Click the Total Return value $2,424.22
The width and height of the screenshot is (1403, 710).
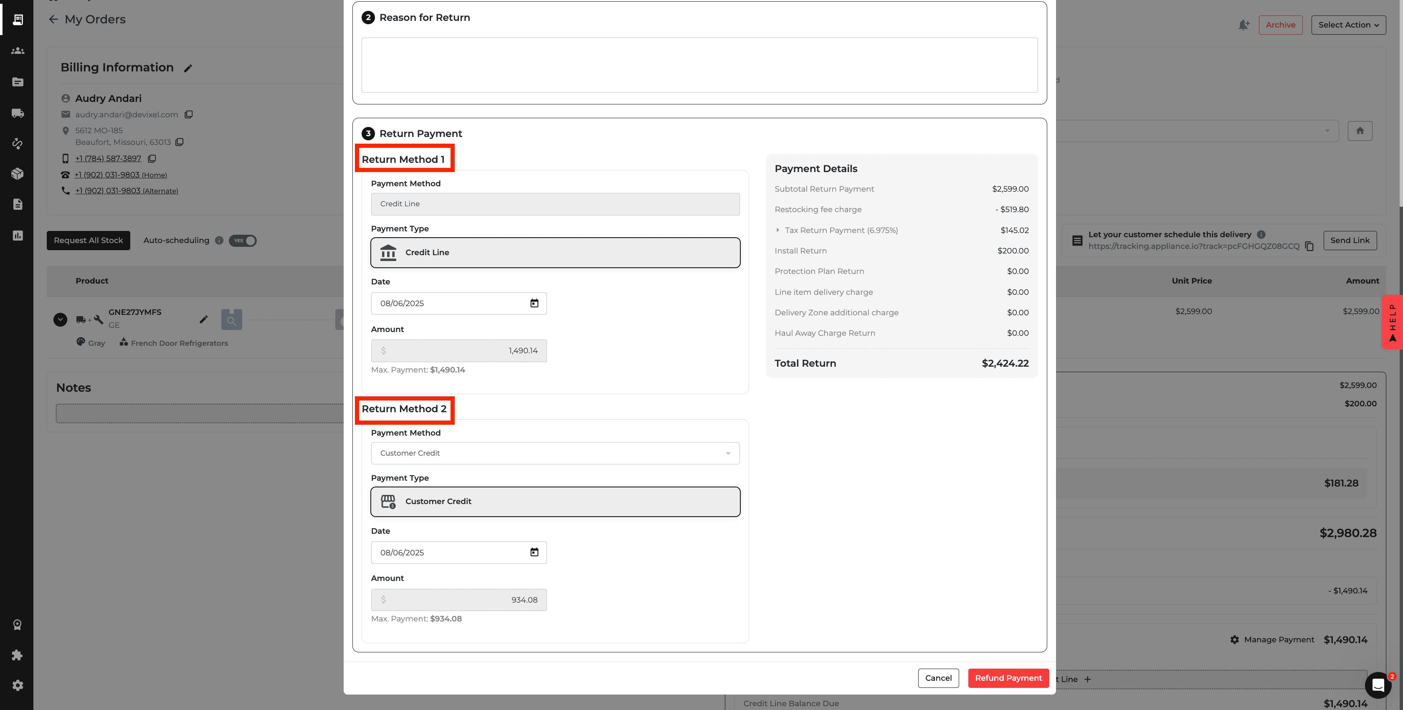(x=1005, y=363)
